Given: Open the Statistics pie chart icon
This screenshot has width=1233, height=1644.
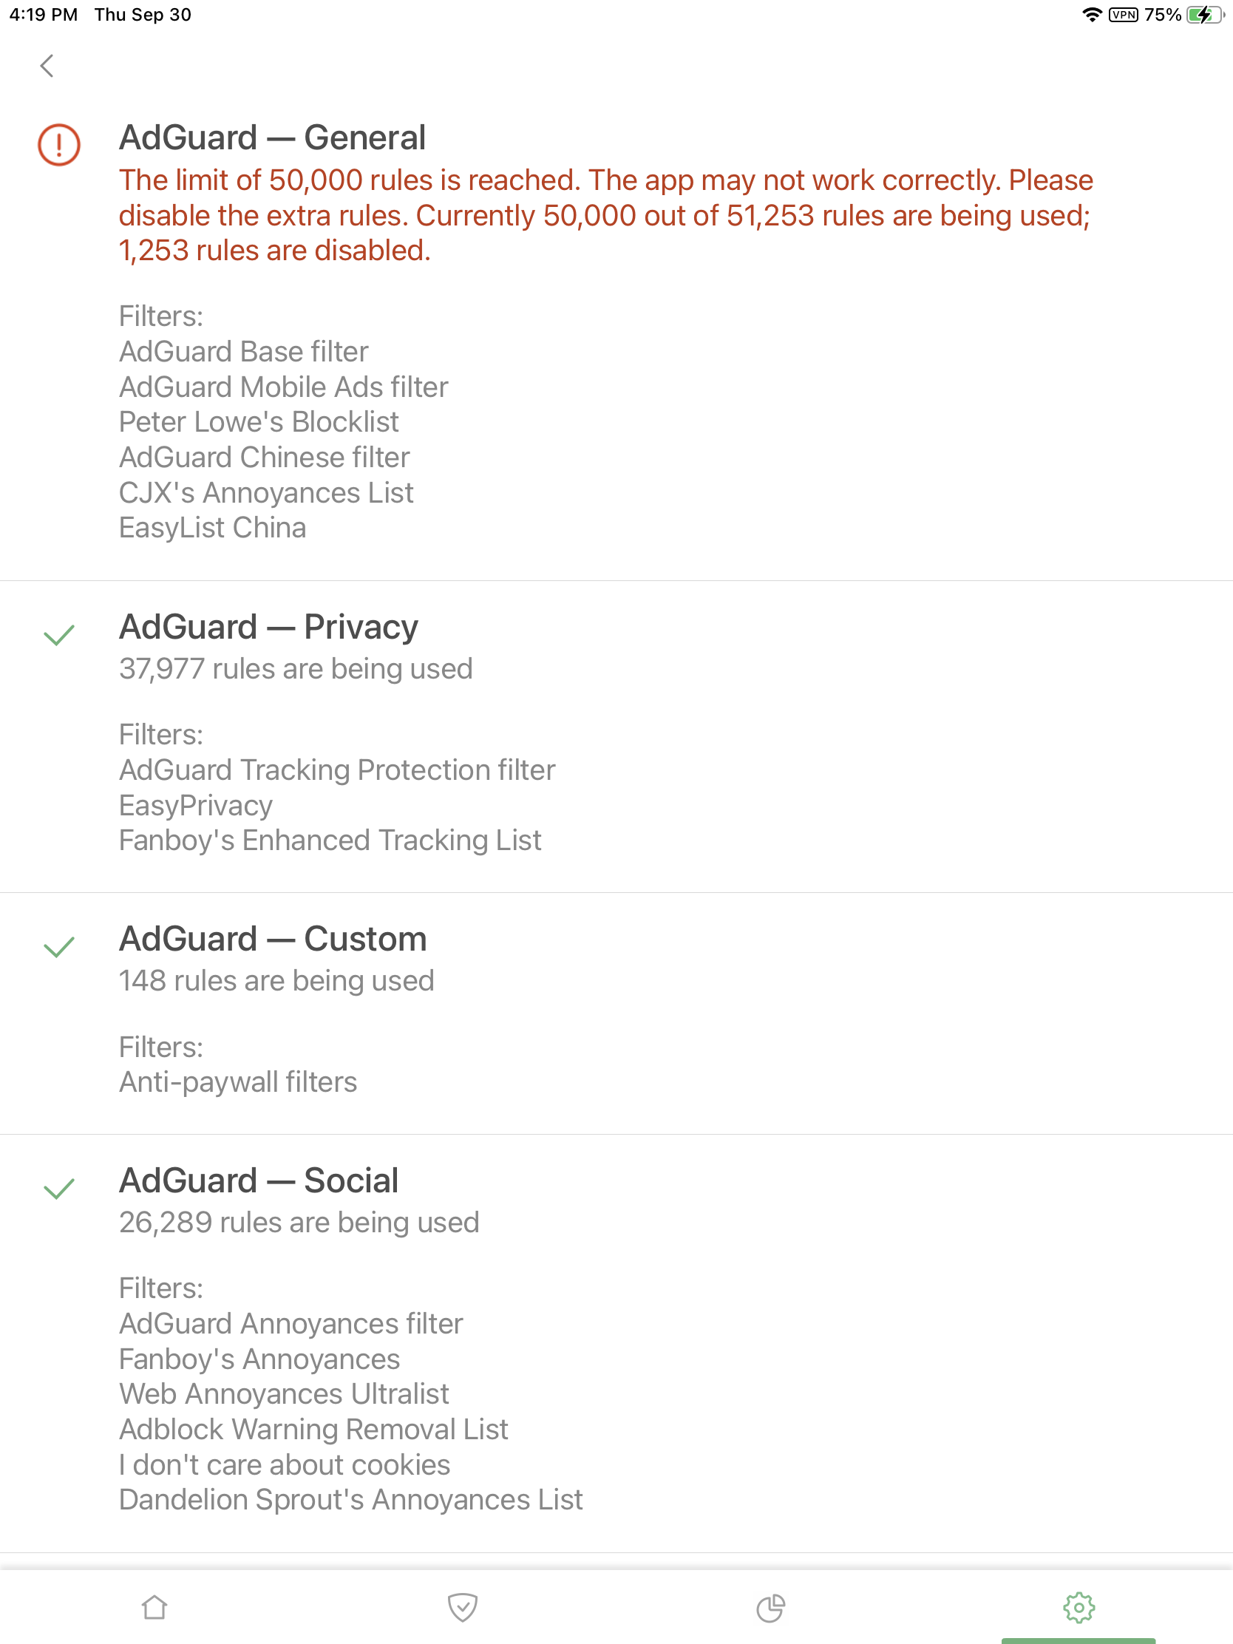Looking at the screenshot, I should click(770, 1608).
